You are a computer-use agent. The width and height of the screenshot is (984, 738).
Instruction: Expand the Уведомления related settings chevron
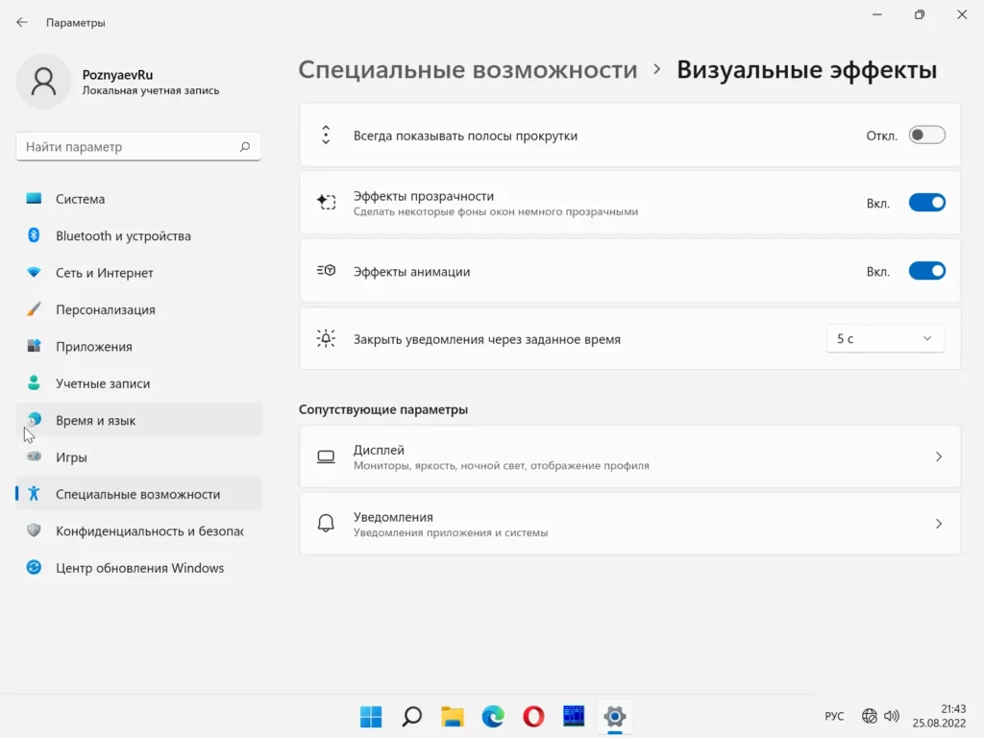point(938,524)
